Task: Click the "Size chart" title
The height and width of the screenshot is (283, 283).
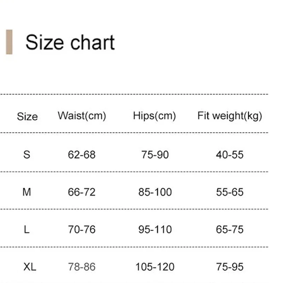Action: click(x=70, y=42)
